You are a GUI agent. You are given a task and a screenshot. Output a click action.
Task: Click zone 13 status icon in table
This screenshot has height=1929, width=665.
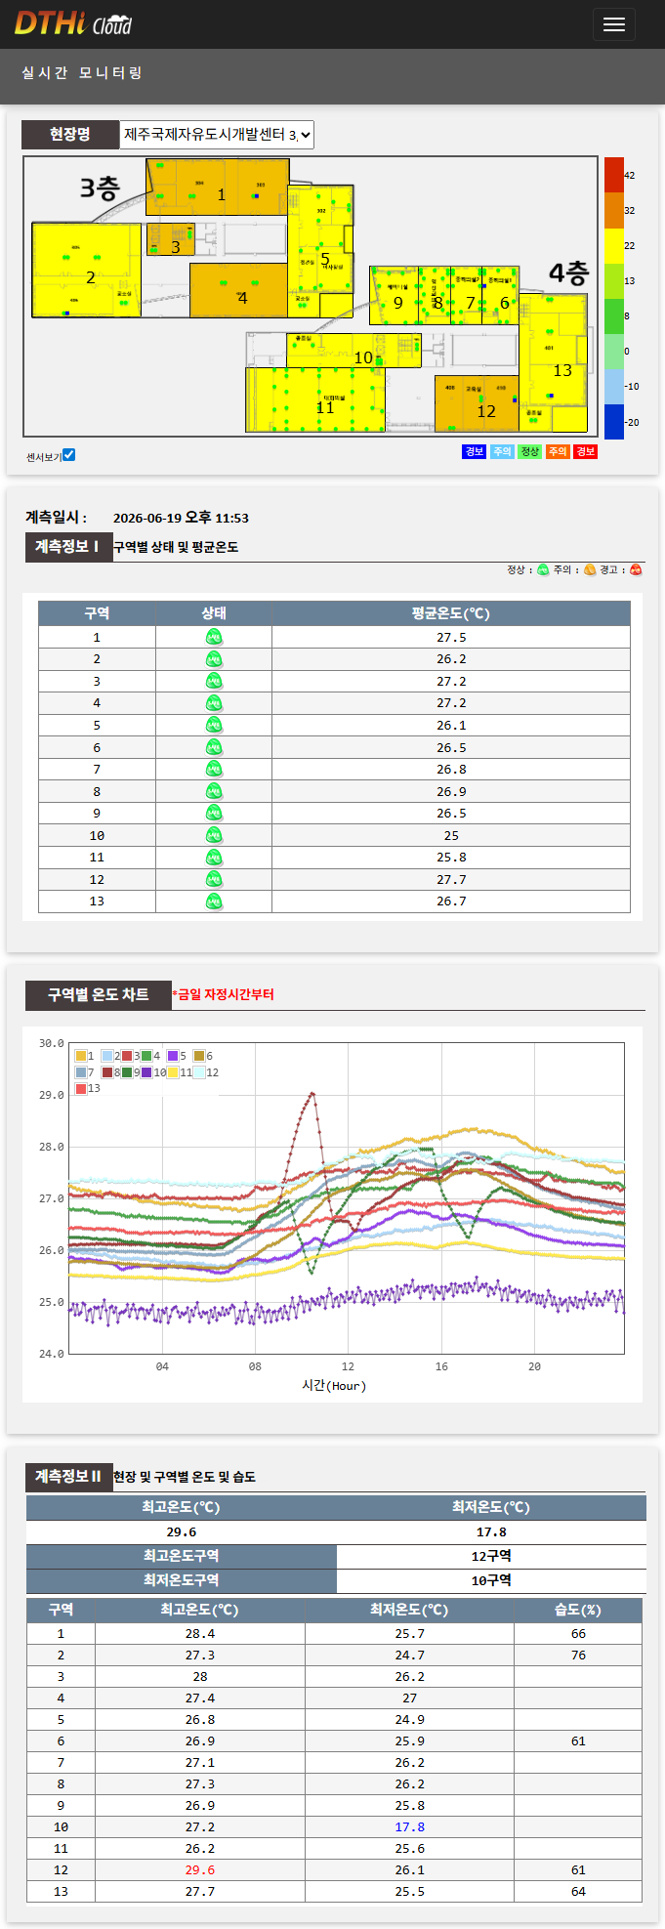tap(214, 902)
